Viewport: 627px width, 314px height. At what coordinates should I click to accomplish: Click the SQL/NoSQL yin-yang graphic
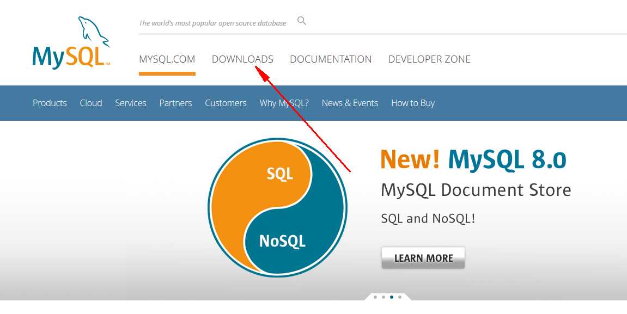pyautogui.click(x=277, y=208)
